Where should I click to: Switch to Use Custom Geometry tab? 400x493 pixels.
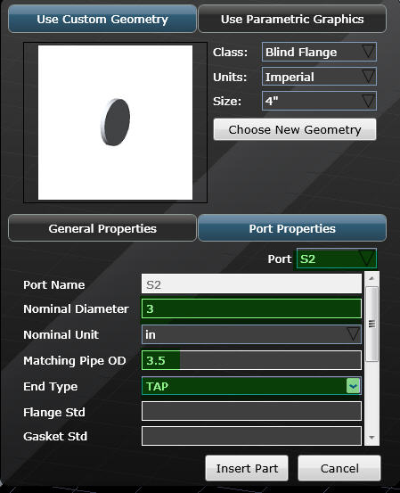pos(102,20)
